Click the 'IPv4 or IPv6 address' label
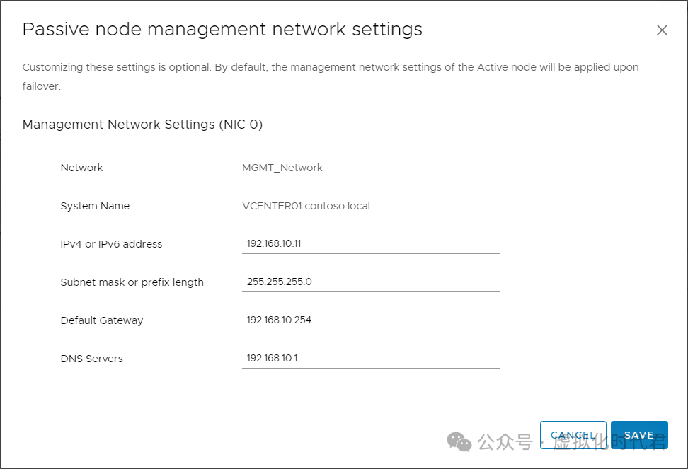 tap(111, 244)
